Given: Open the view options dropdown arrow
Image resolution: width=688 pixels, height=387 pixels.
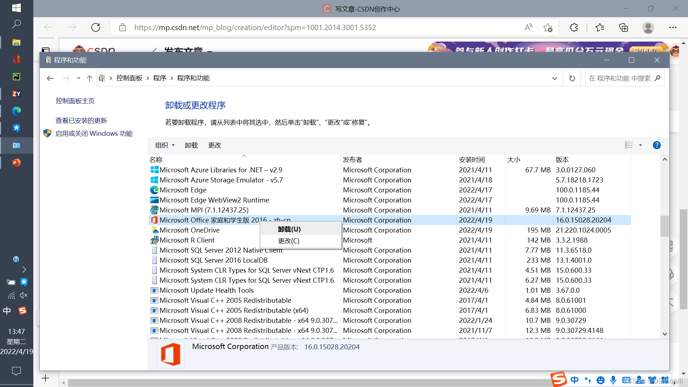Looking at the screenshot, I should [640, 145].
